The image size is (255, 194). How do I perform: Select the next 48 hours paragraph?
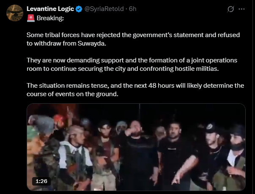(x=135, y=90)
